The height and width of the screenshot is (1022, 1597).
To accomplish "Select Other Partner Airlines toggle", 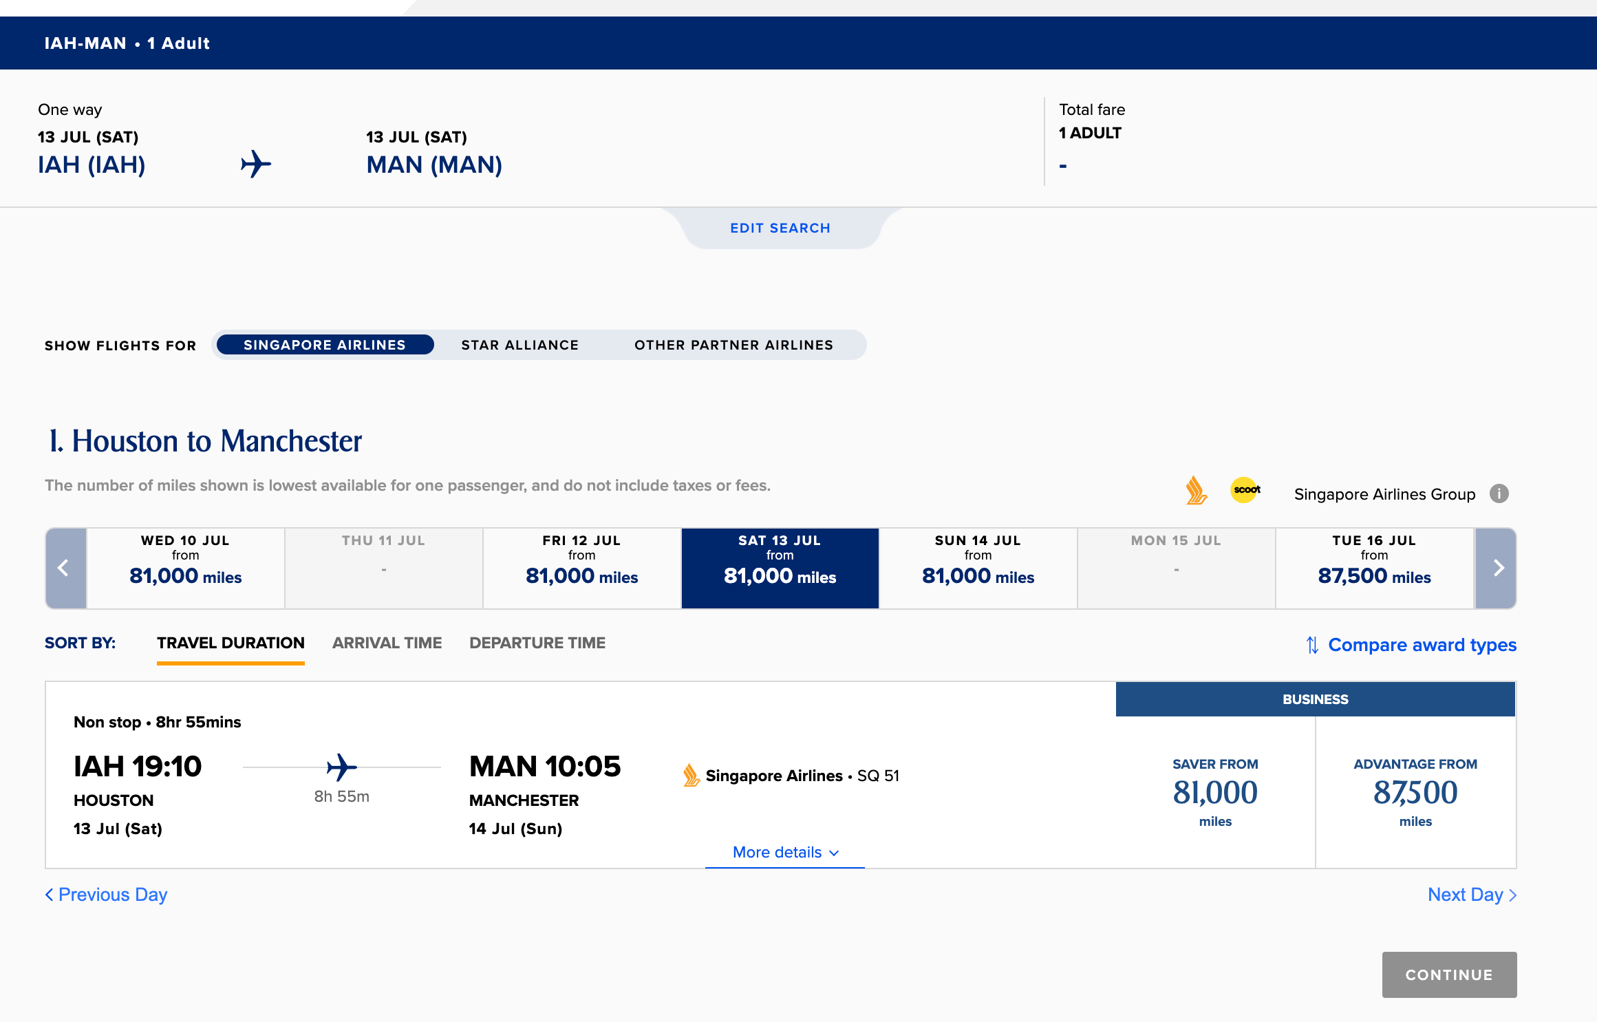I will click(x=733, y=343).
